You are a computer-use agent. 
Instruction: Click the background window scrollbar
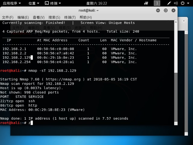pos(186,83)
